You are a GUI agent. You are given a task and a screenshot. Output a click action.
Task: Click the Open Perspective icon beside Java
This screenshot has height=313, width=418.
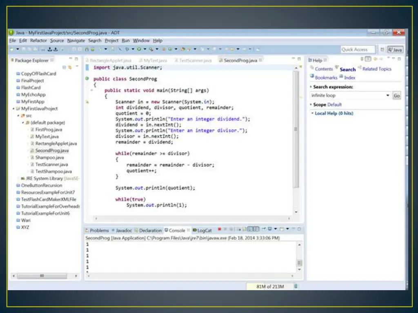click(x=382, y=49)
